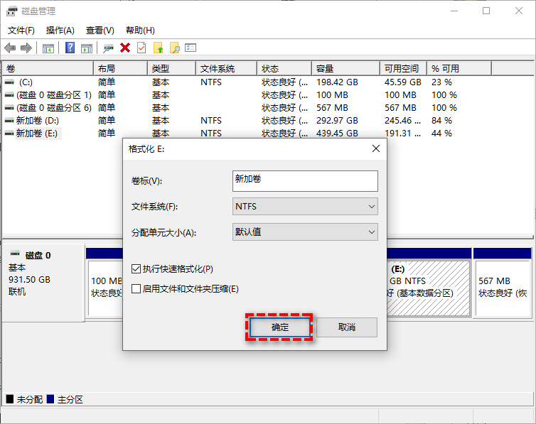The image size is (536, 424).
Task: Click the blue 主分区 legend swatch
Action: pyautogui.click(x=50, y=399)
